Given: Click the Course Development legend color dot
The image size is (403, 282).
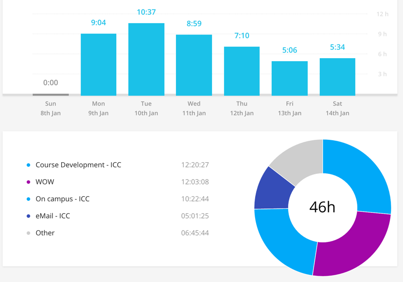Looking at the screenshot, I should coord(29,165).
